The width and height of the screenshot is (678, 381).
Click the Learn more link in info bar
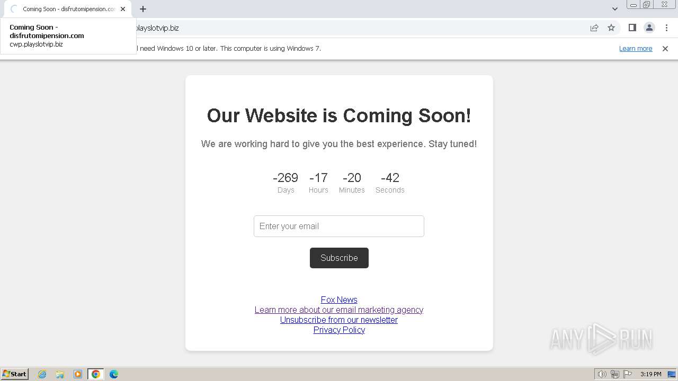click(x=636, y=49)
